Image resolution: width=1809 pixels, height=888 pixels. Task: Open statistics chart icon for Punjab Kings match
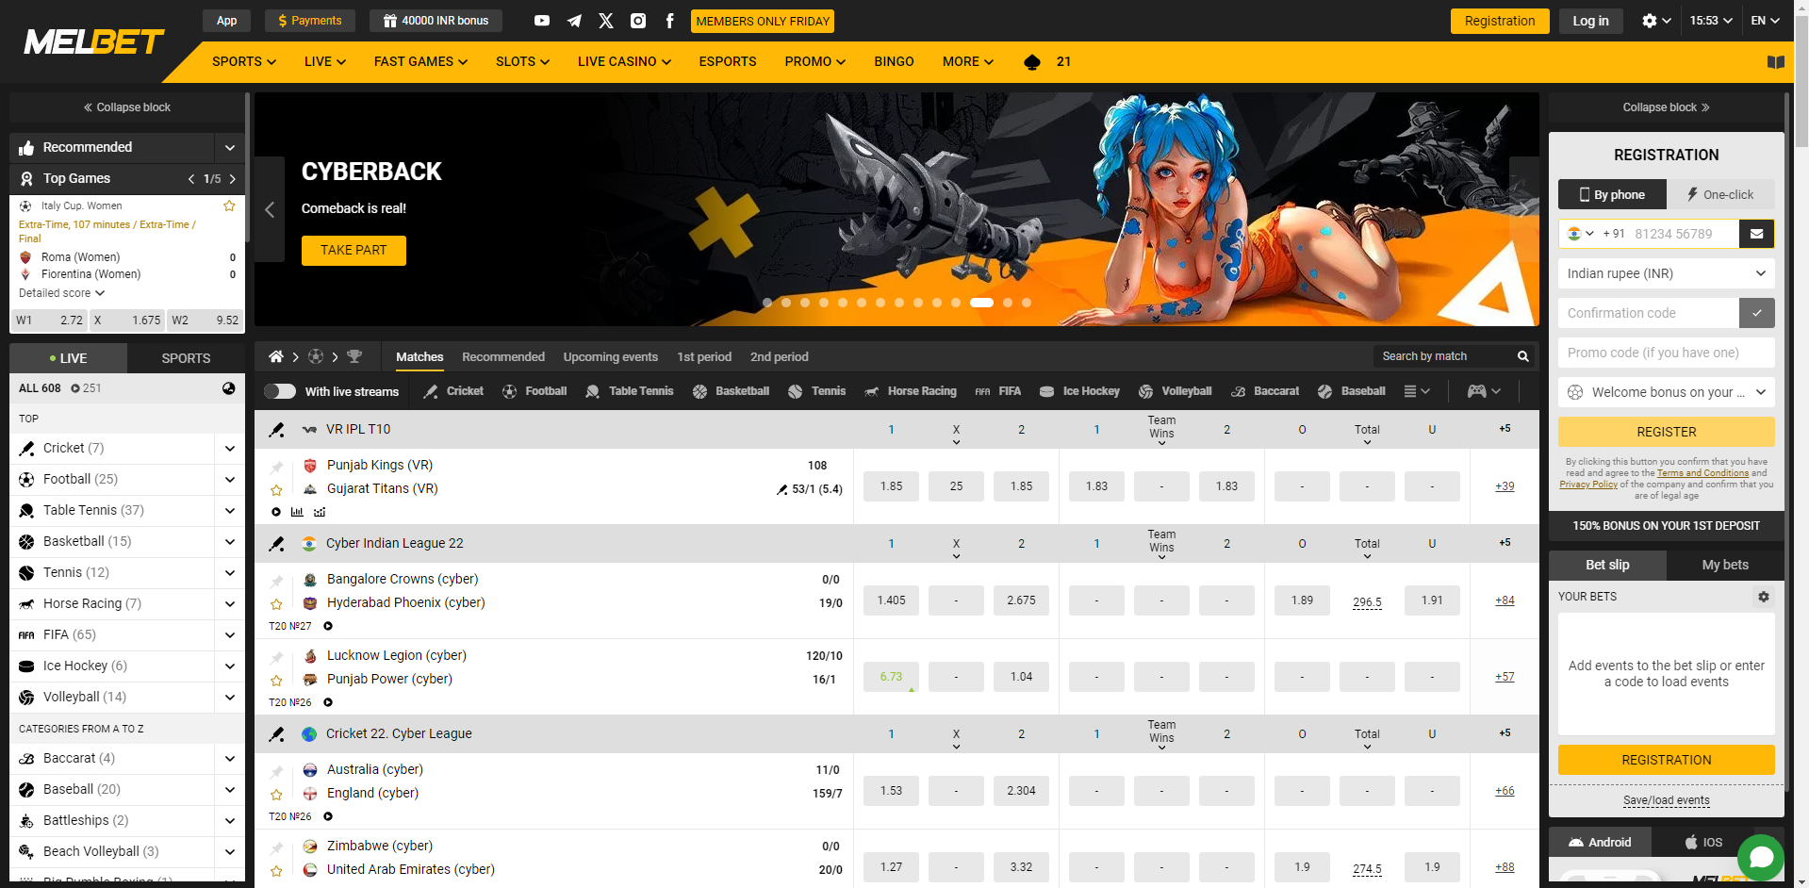pyautogui.click(x=297, y=512)
